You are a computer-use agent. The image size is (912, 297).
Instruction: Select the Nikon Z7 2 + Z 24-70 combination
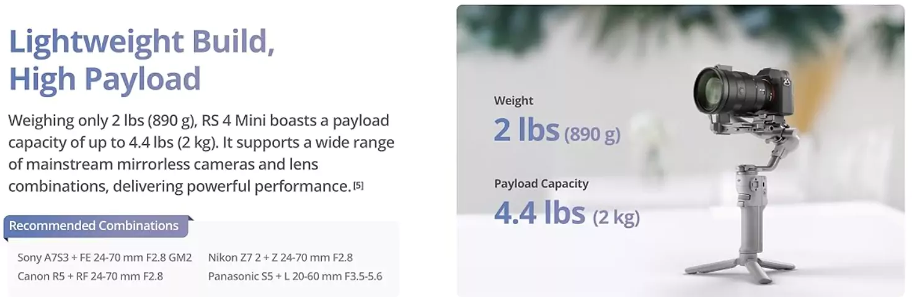[x=280, y=257]
